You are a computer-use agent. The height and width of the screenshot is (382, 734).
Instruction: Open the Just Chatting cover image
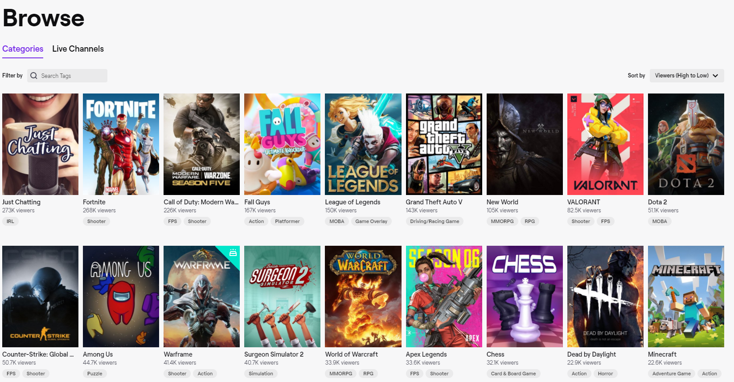40,144
